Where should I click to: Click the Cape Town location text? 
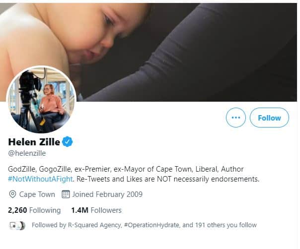pyautogui.click(x=37, y=194)
